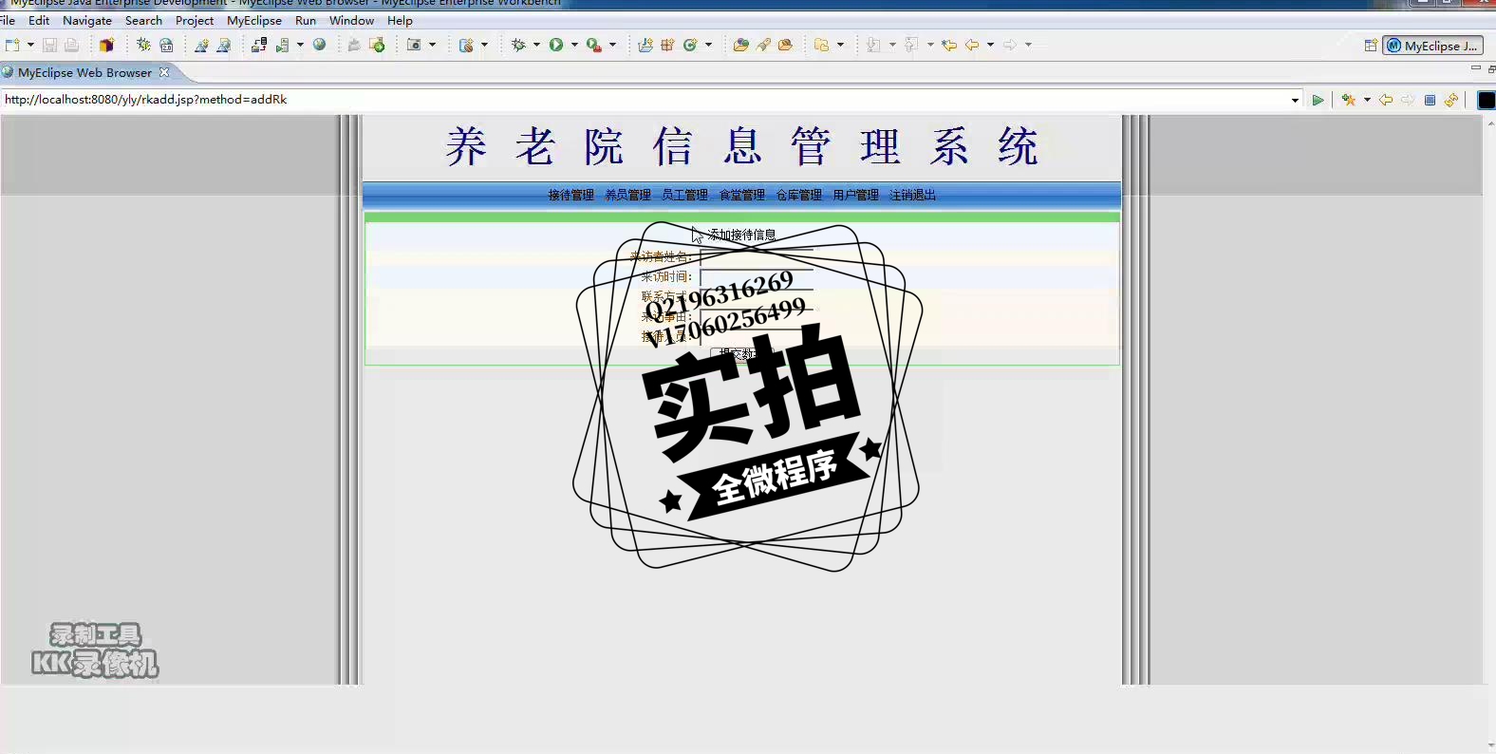Click the 注销退出 logout link
1496x754 pixels.
coord(912,195)
